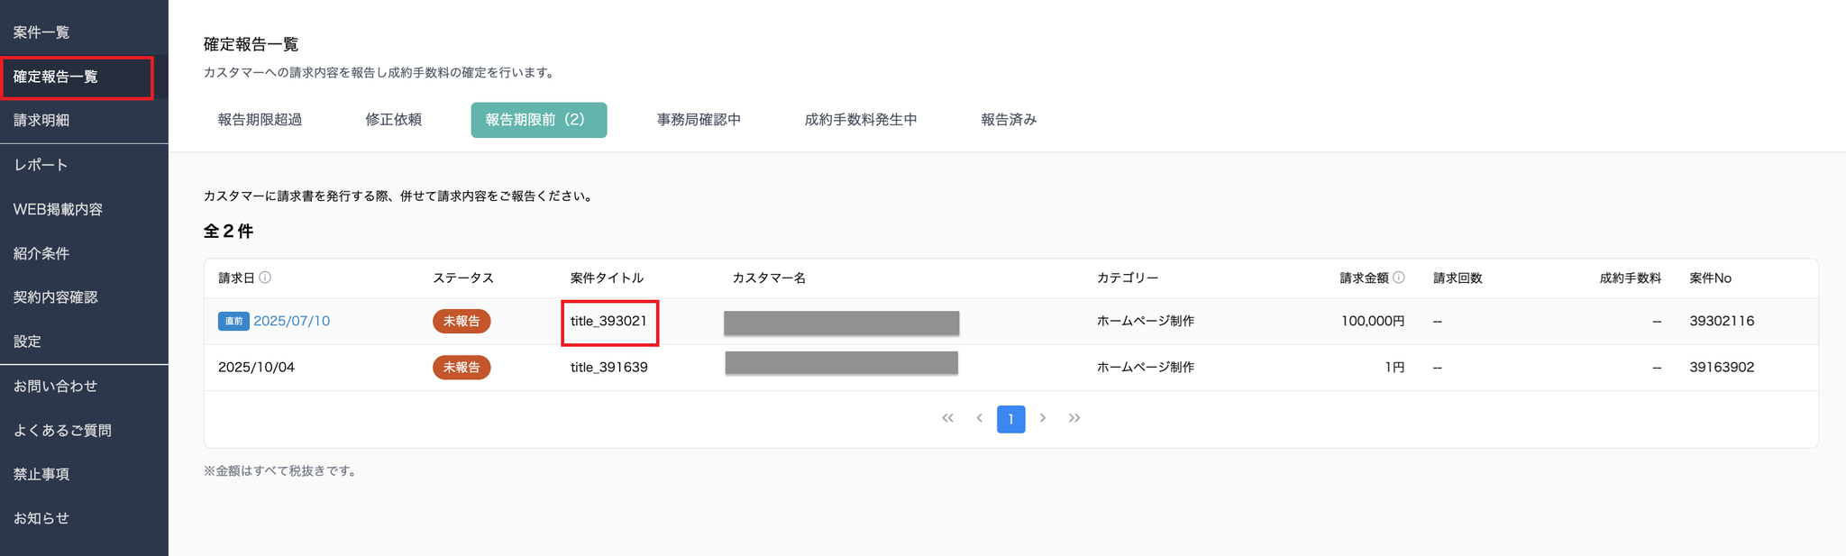Viewport: 1846px width, 556px height.
Task: Select the 事務局確認中 tab
Action: 699,120
